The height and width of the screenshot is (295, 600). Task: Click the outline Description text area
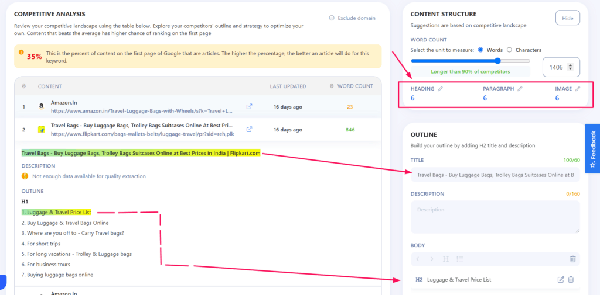coord(495,217)
